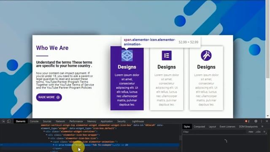Click the 'how your content can impact payment' paragraph
270x152 pixels.
tap(65, 80)
